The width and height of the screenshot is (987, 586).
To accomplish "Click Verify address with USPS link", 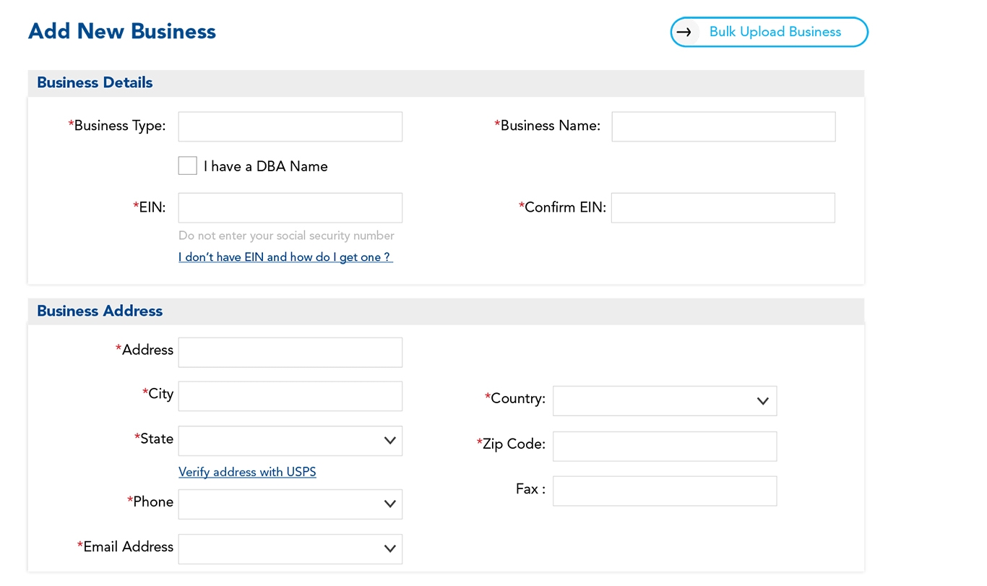I will (x=247, y=472).
